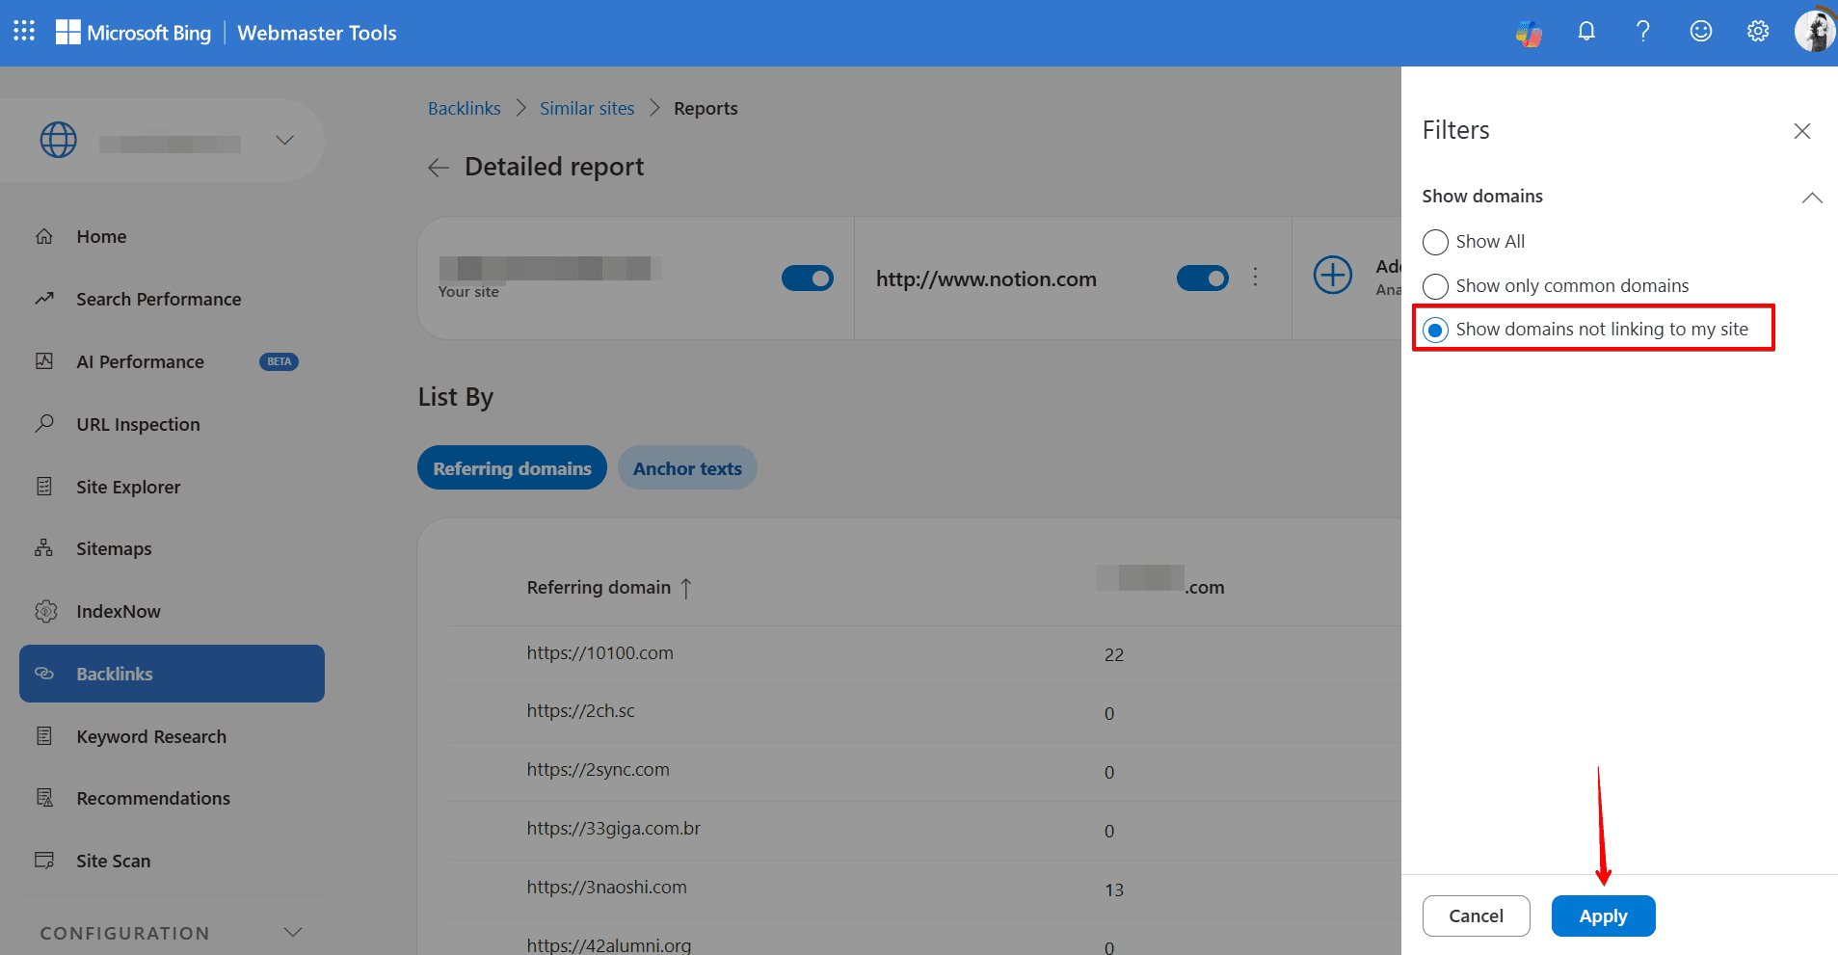1838x955 pixels.
Task: Open notifications bell
Action: [1586, 32]
